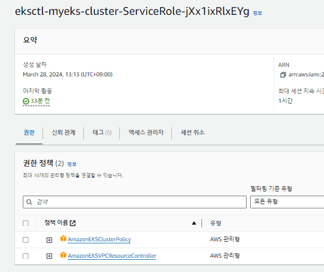Click the external link icon beside 정책 이름
This screenshot has height=272, width=324.
[73, 223]
